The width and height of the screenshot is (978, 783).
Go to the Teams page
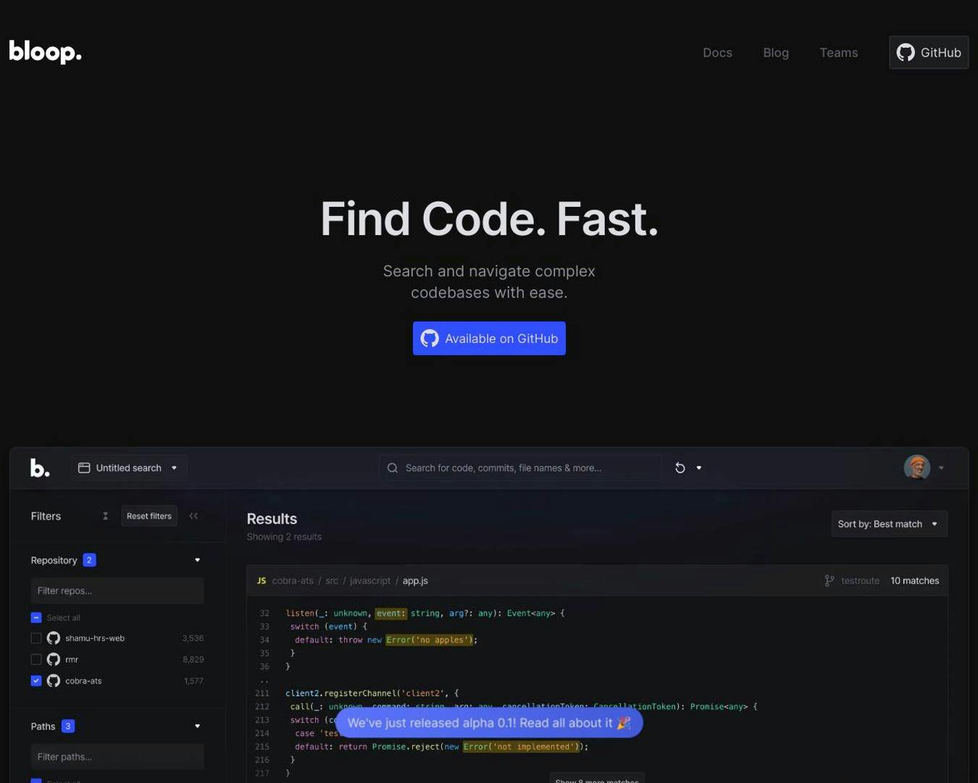(839, 52)
